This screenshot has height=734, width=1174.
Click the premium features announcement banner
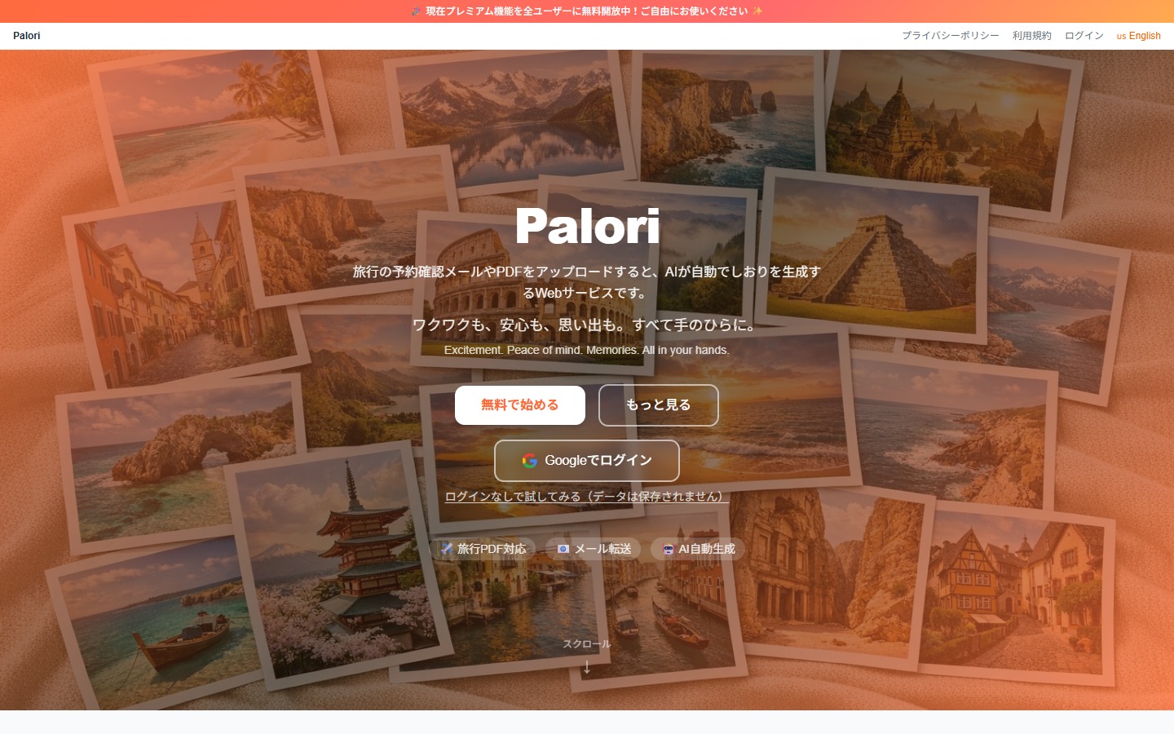click(x=587, y=11)
